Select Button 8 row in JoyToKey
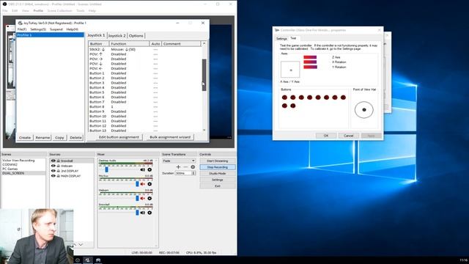Screen dimensions: 469x264 (x=145, y=106)
